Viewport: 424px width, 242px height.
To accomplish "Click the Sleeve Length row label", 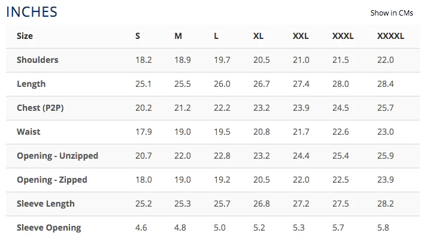I will pos(46,204).
